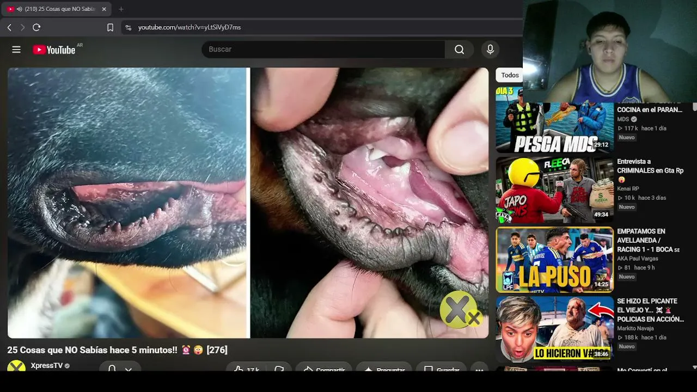
Task: Go forward in browser history
Action: tap(22, 27)
